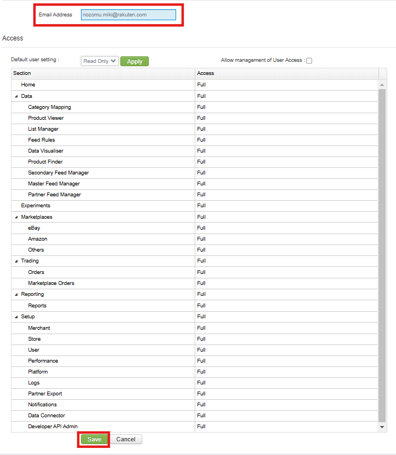396x455 pixels.
Task: Click the green Apply button
Action: pyautogui.click(x=135, y=61)
